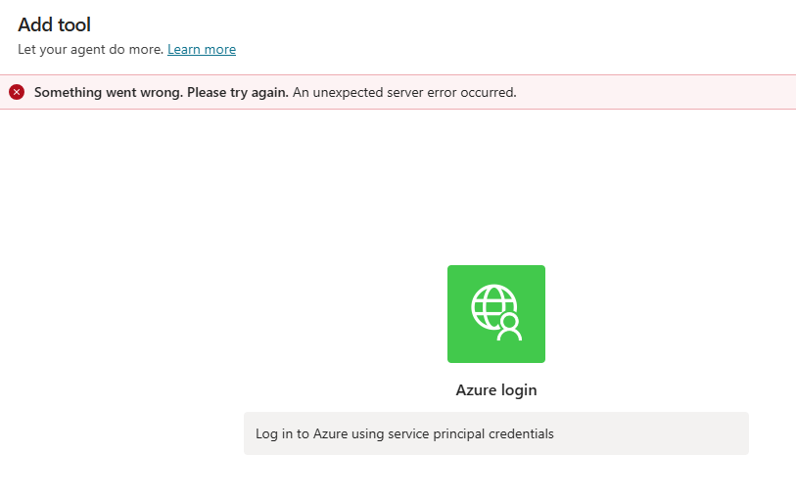Select the person silhouette on Azure login tile
The height and width of the screenshot is (498, 796).
click(509, 328)
